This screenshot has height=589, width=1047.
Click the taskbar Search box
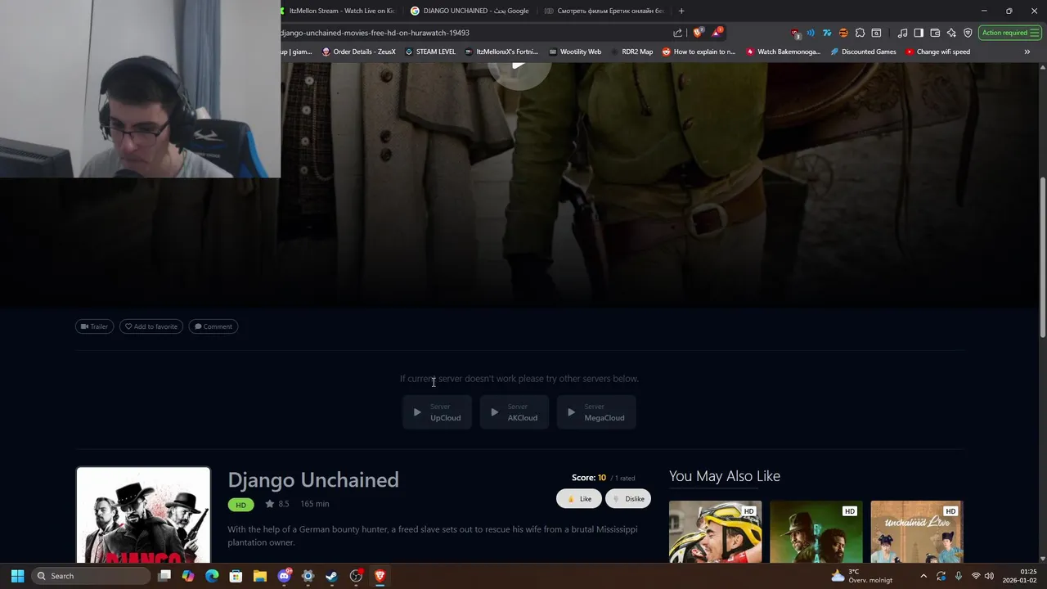click(x=92, y=576)
